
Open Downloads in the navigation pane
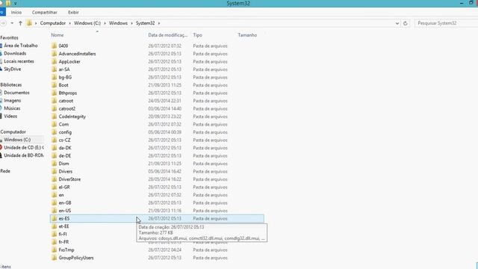[15, 53]
